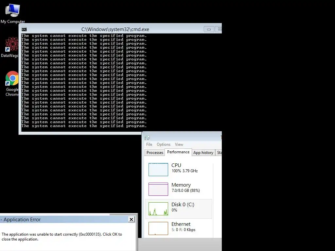Select the Memory usage graph thumbnail
335x251 pixels.
[x=158, y=189]
